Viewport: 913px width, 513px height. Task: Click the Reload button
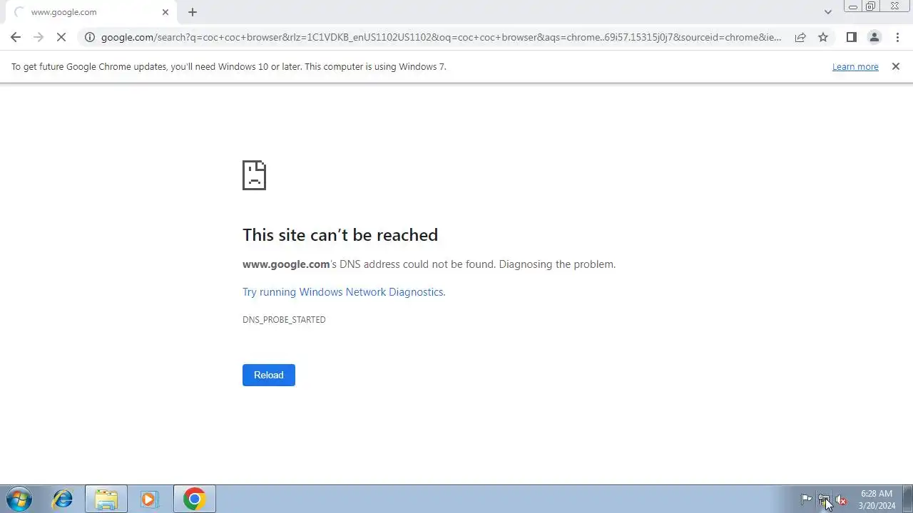(269, 375)
